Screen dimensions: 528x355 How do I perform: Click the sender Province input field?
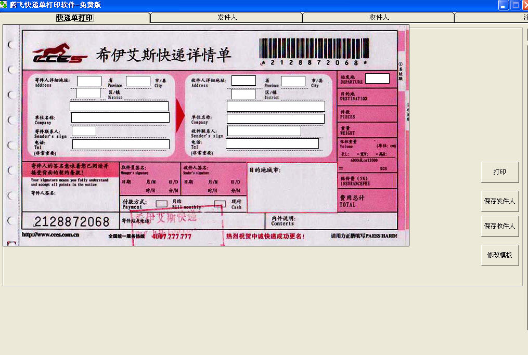pyautogui.click(x=89, y=81)
